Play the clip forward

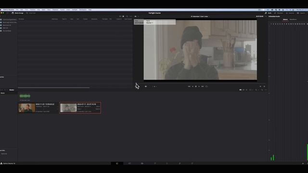point(199,86)
